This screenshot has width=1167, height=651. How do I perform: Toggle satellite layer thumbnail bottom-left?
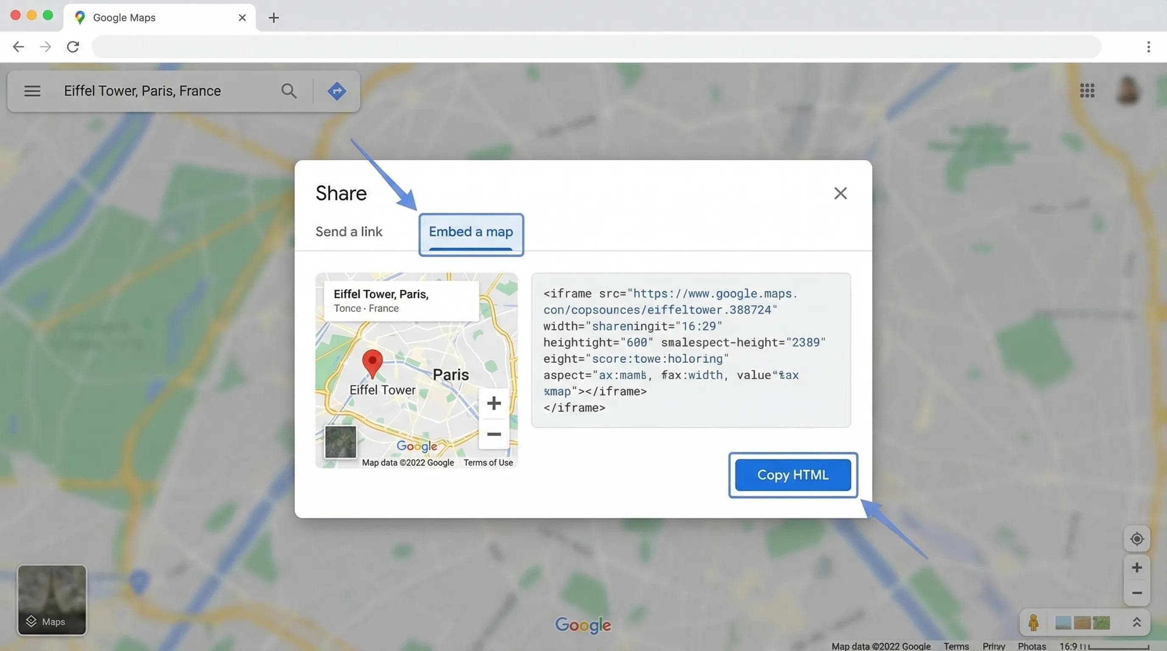52,599
